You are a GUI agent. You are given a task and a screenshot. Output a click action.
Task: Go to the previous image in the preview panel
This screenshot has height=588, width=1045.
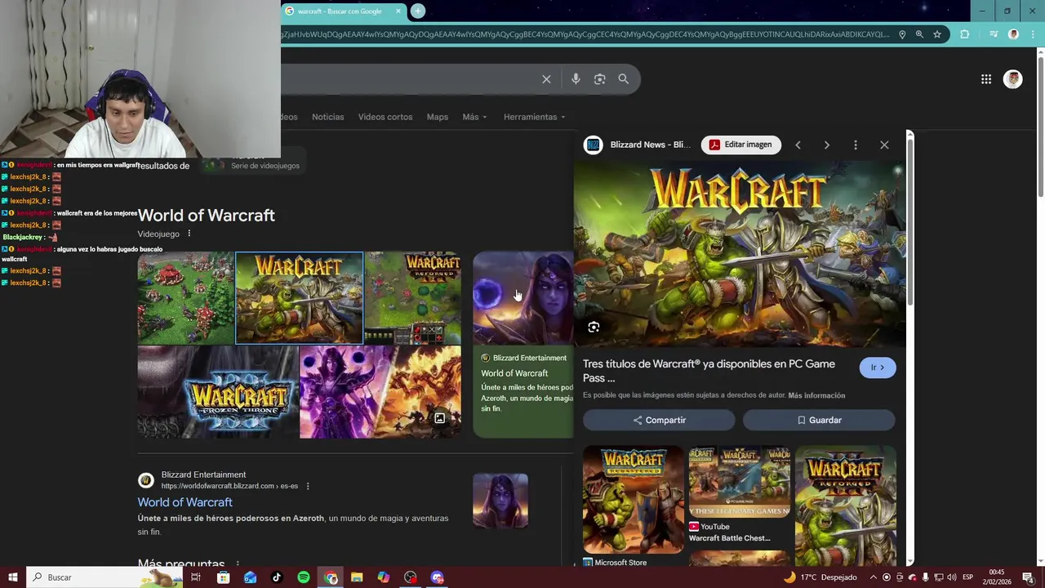point(798,145)
